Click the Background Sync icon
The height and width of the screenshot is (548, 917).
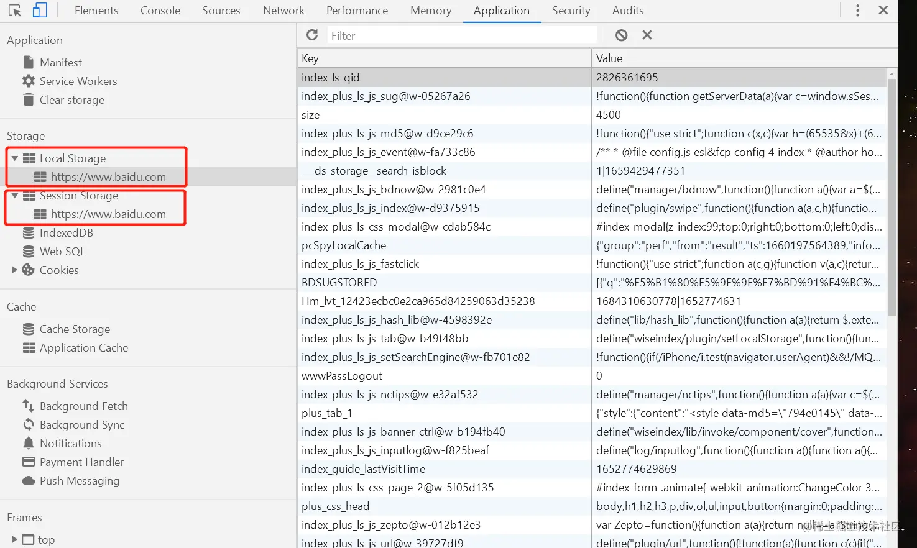pos(29,424)
